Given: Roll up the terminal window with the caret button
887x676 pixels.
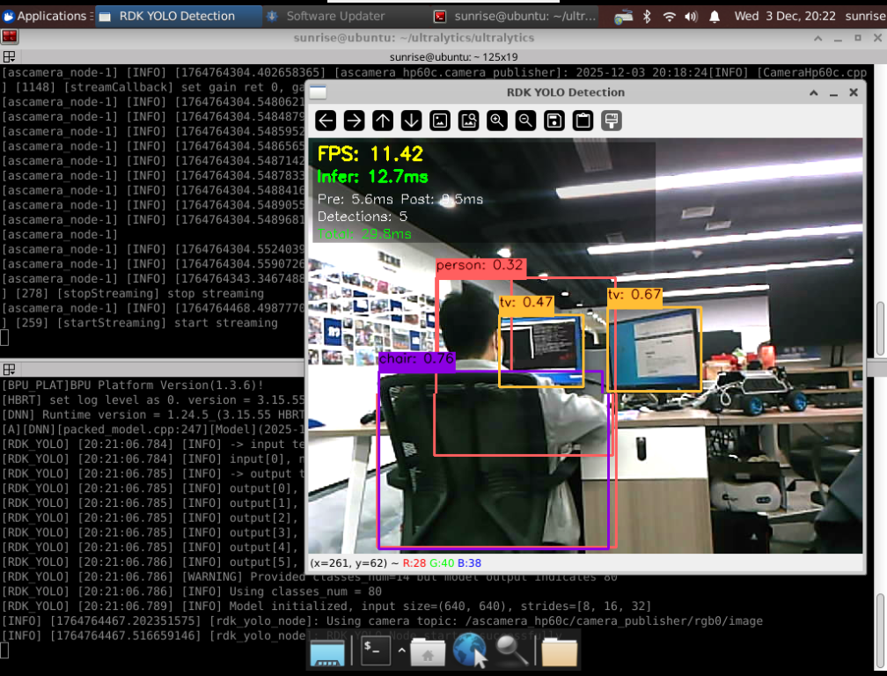Looking at the screenshot, I should (818, 39).
